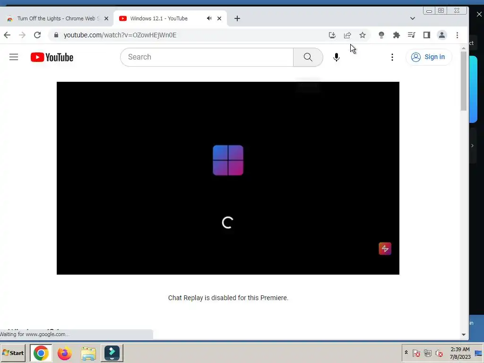Click the red channel watermark in video
Screen dimensions: 484x363
click(x=385, y=249)
